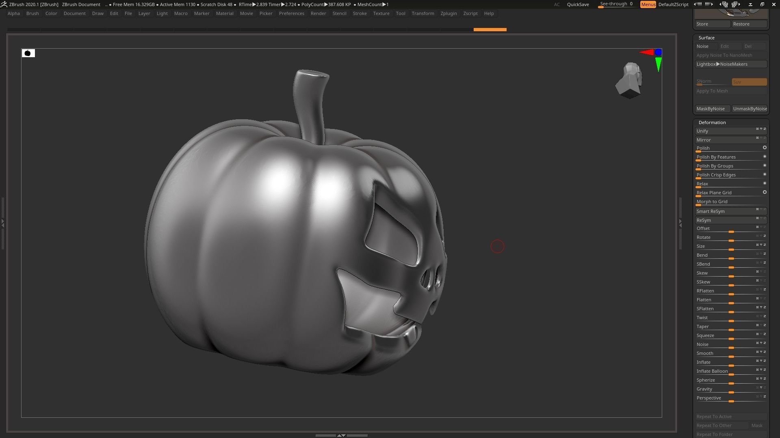The width and height of the screenshot is (780, 438).
Task: Click the Restore button
Action: click(750, 24)
